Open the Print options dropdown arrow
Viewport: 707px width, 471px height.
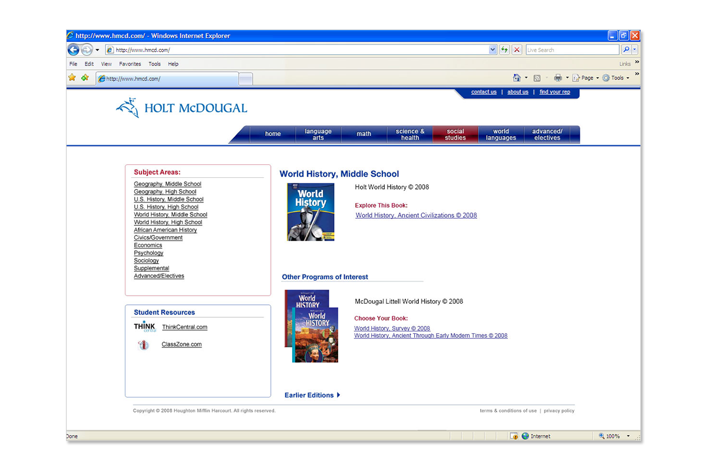pos(567,78)
